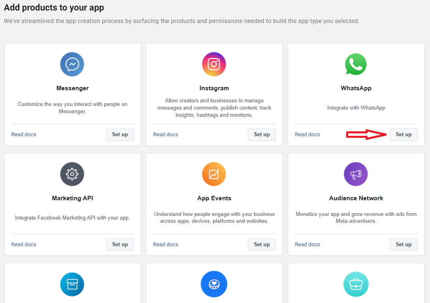Click the teal briefcase icon
This screenshot has width=430, height=303.
click(x=356, y=284)
